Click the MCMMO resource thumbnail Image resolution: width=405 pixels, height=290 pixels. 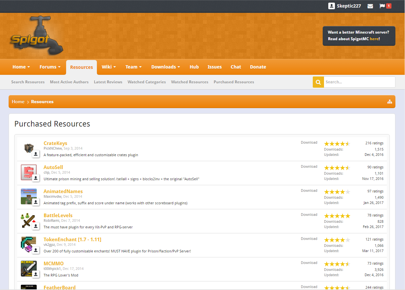(x=29, y=269)
